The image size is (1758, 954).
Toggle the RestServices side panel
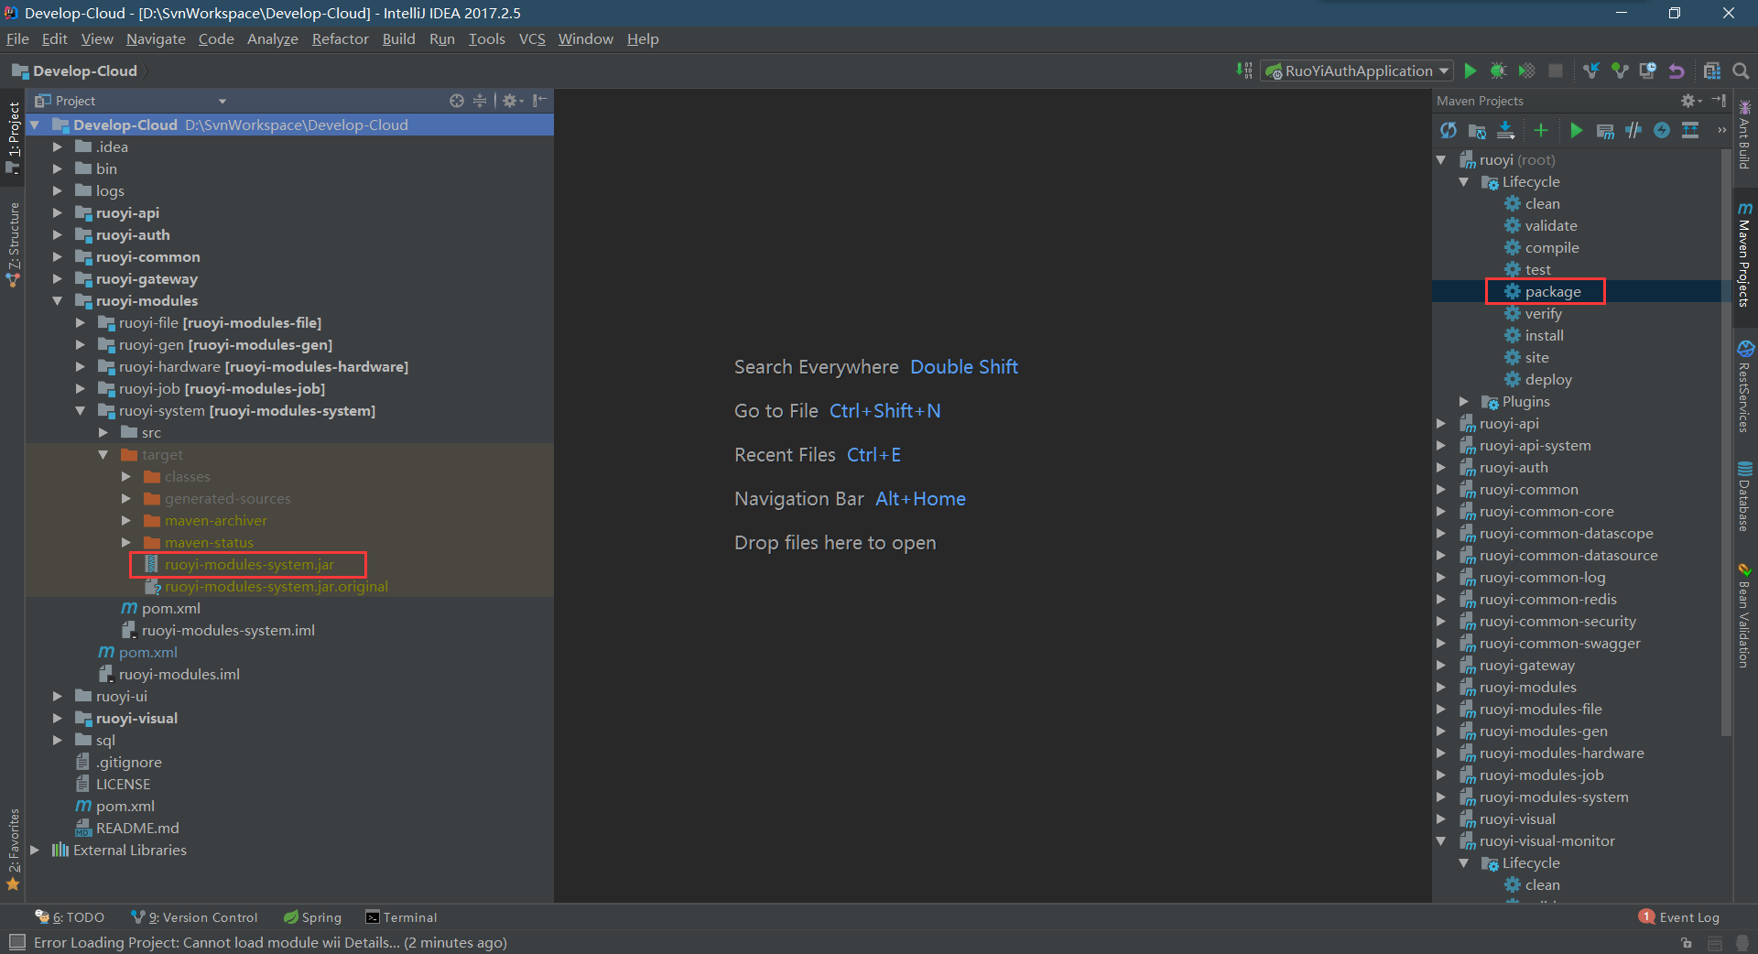(1744, 385)
